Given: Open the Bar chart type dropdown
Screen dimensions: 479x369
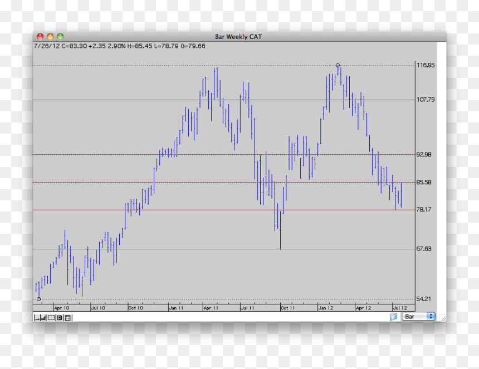Looking at the screenshot, I should 418,317.
